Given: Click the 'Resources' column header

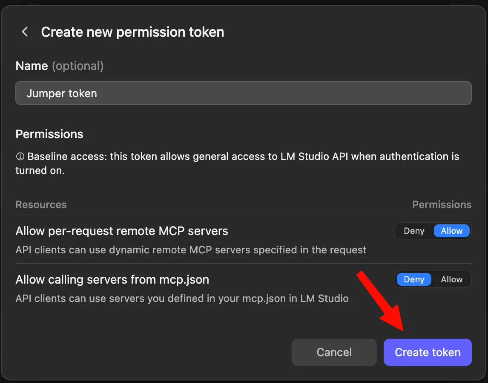Looking at the screenshot, I should click(41, 204).
